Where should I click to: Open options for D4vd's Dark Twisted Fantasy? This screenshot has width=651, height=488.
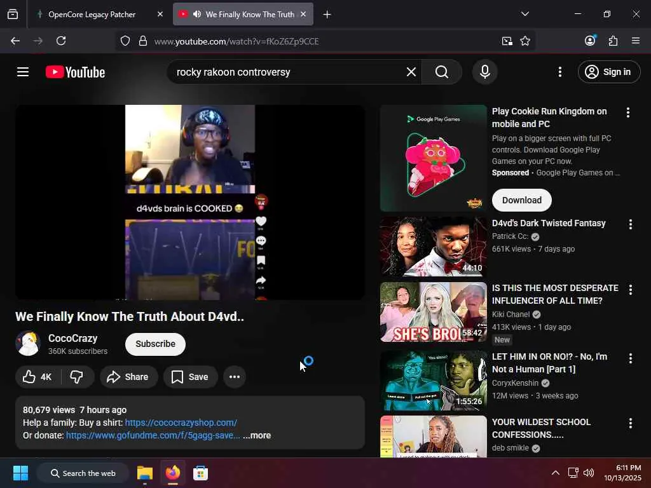(x=630, y=224)
